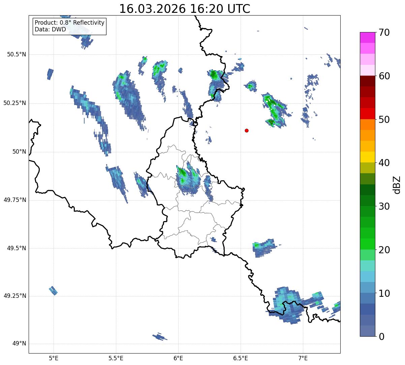Click the 5°E longitude label

click(54, 358)
